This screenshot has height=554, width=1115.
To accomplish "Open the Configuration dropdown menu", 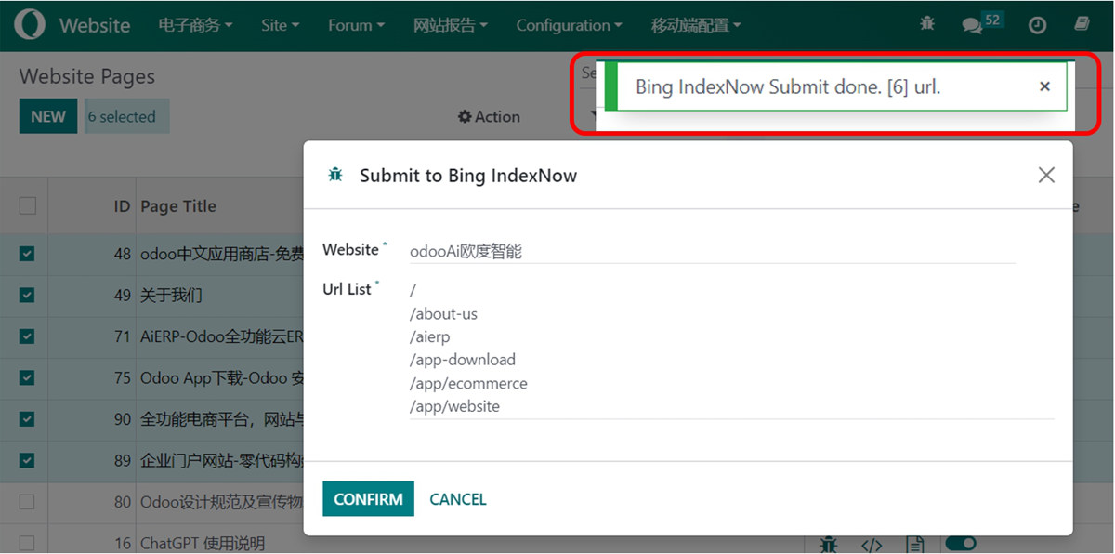I will (x=569, y=25).
